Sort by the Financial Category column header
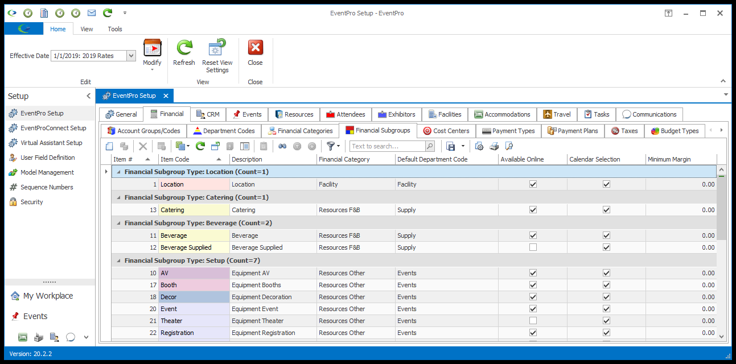The height and width of the screenshot is (364, 736). [x=356, y=159]
